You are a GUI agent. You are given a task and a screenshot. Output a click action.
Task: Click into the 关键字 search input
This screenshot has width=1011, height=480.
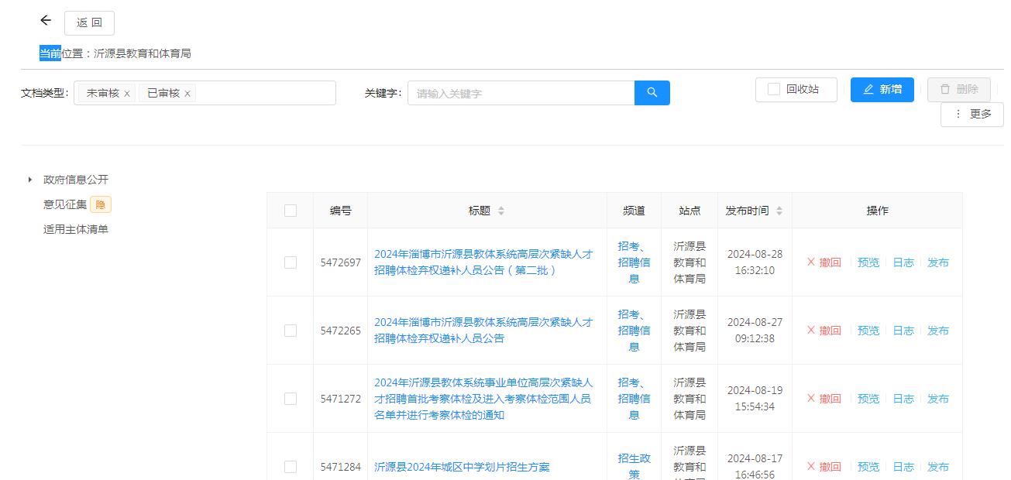click(x=521, y=93)
